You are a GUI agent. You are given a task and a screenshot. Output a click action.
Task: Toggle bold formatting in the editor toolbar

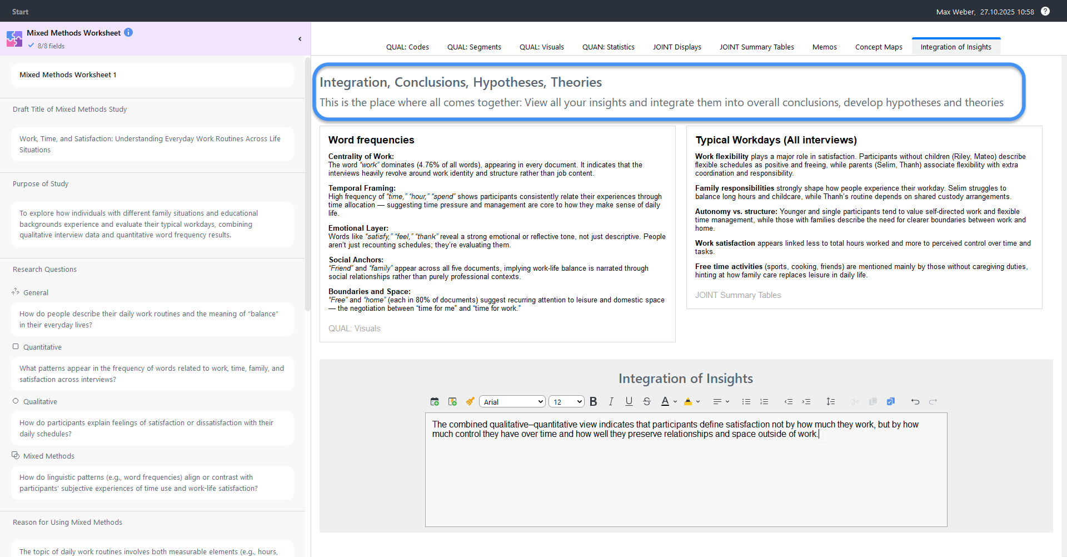594,401
